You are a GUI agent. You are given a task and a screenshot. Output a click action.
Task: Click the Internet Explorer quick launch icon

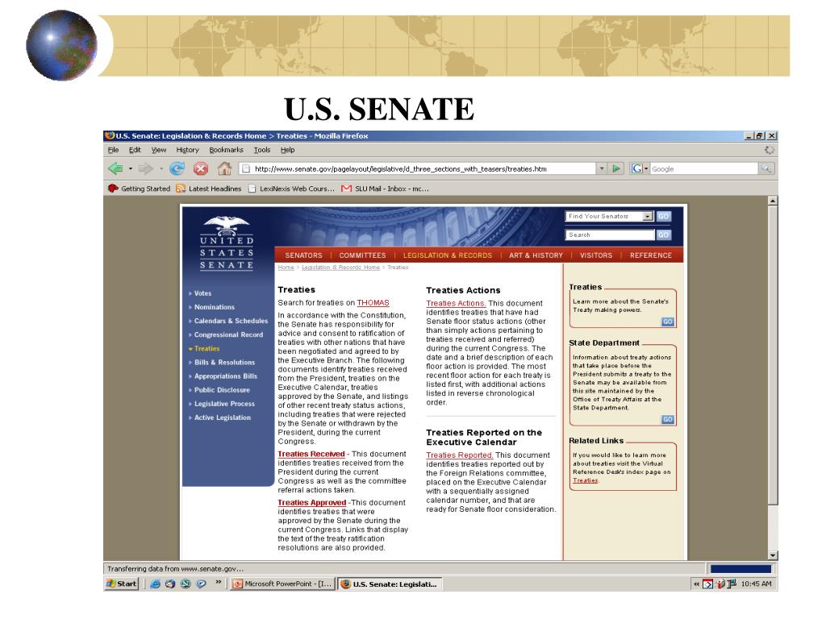point(155,584)
